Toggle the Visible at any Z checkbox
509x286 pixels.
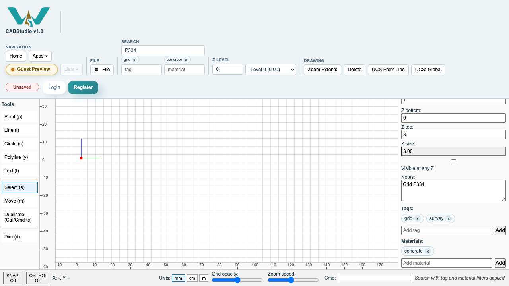[453, 162]
